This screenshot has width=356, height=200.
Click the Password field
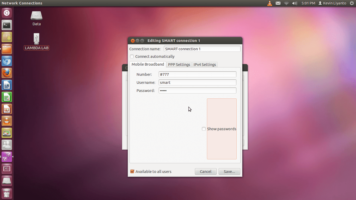pos(198,91)
